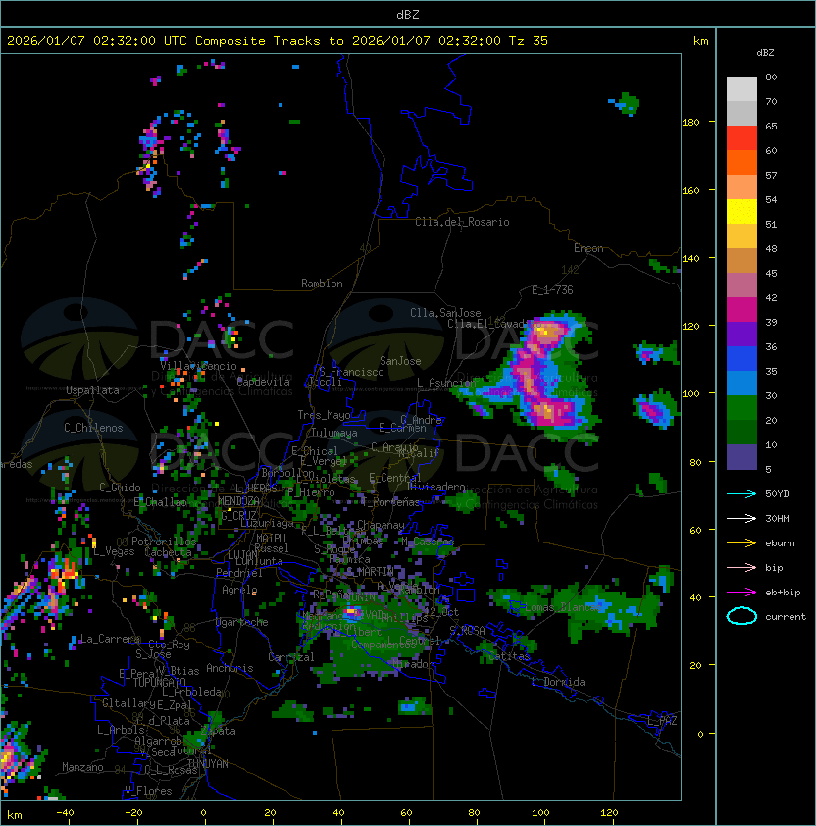
Task: Click the white 30HM arrow in legend
Action: (741, 518)
